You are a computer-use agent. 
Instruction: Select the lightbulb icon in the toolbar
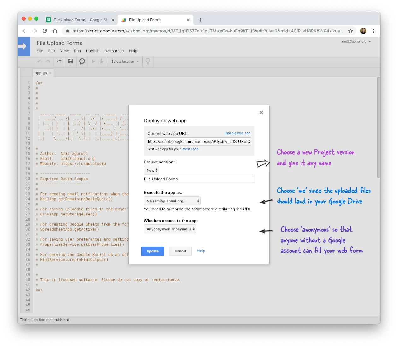(148, 61)
